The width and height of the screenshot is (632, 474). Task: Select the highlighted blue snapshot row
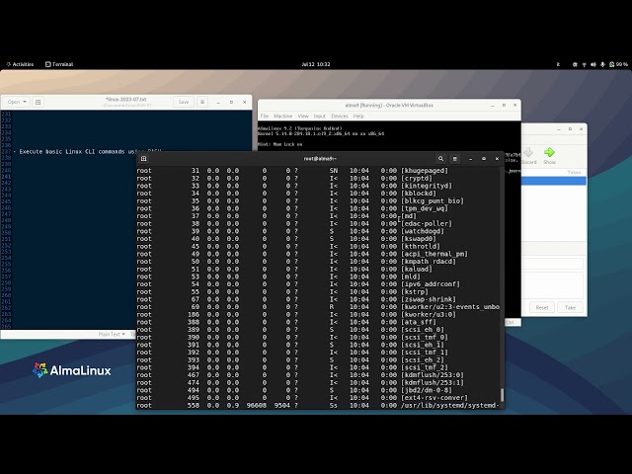point(554,181)
